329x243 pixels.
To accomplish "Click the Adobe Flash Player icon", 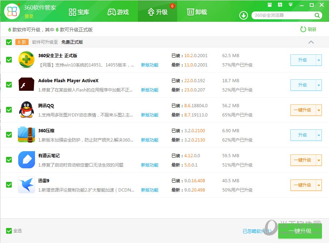I will 26,85.
